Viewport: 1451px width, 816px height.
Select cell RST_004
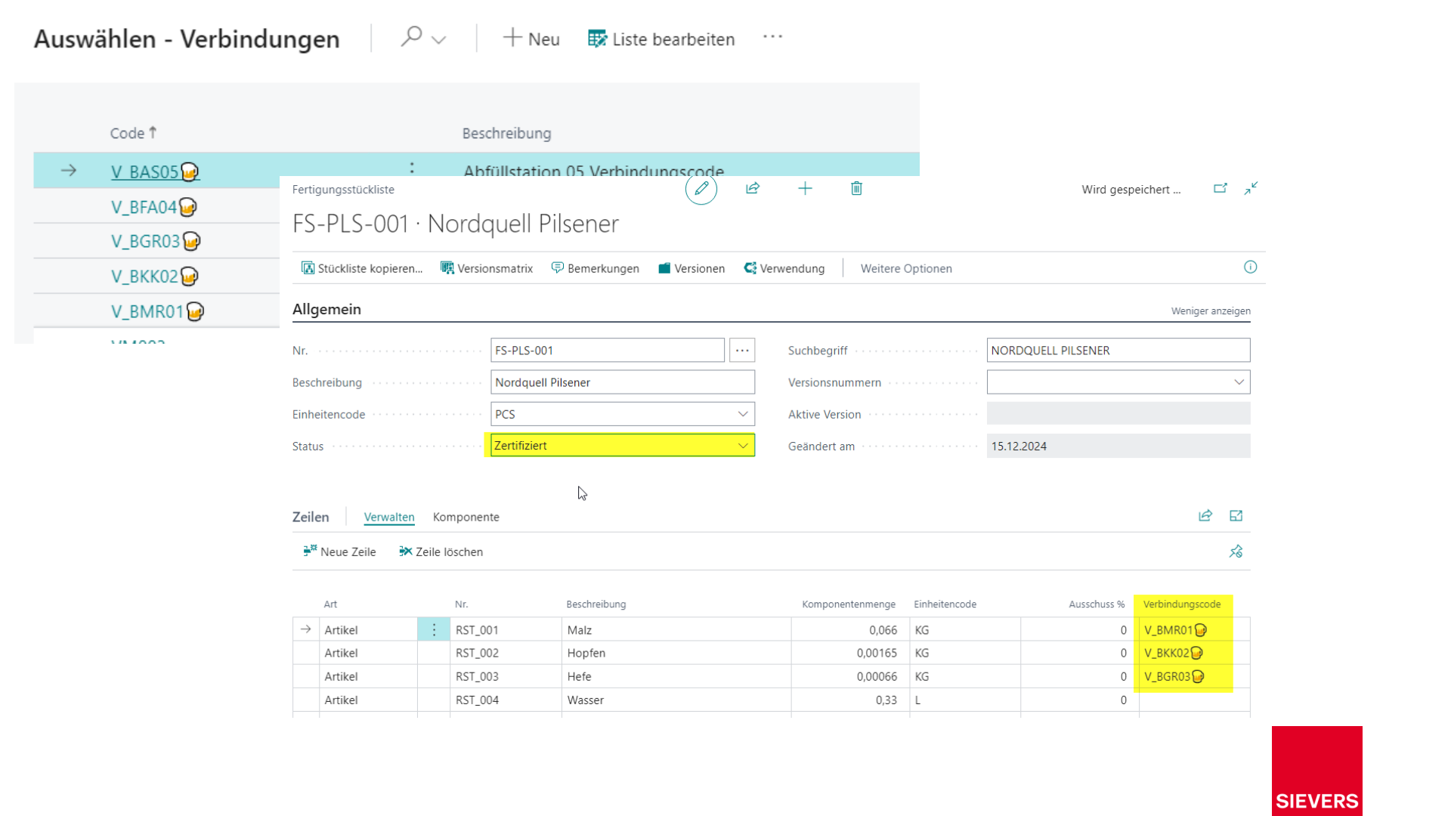[506, 700]
